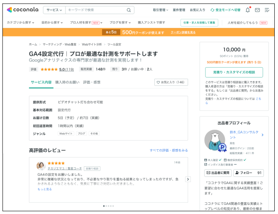Select the サービス内容 tab
This screenshot has height=214, width=278.
[x=41, y=82]
